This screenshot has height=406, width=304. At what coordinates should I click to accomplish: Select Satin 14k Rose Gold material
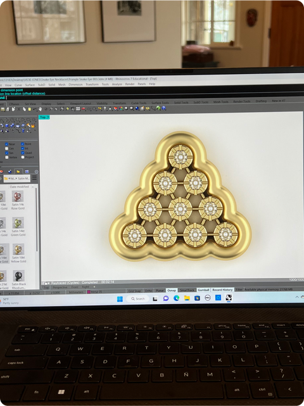pos(18,200)
